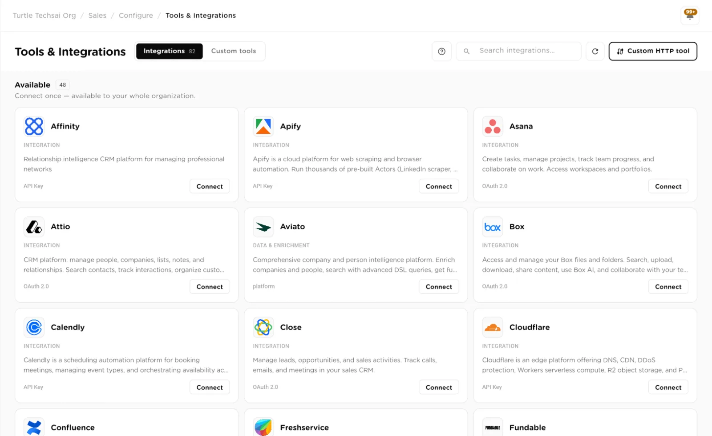Click the Close card title
Viewport: 712px width, 436px height.
coord(291,327)
